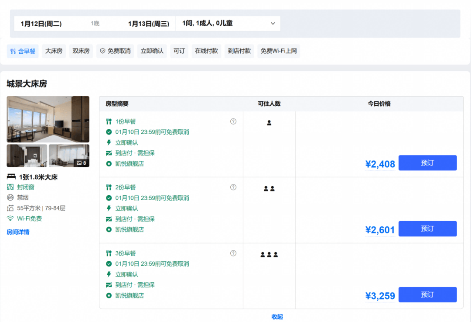Book the ¥2,408 one-breakfast rate
This screenshot has width=471, height=322.
(x=428, y=163)
